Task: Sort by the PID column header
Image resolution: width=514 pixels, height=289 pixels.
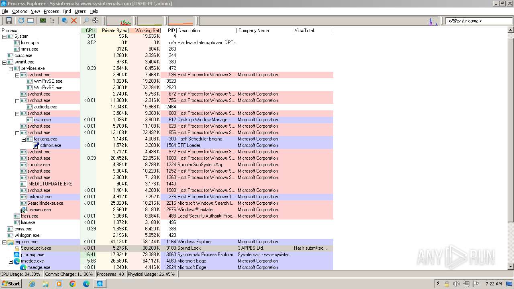Action: coord(169,31)
